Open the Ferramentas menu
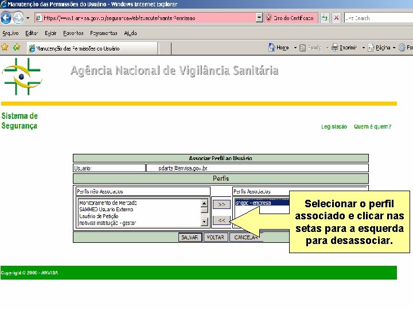The height and width of the screenshot is (310, 413). 103,33
